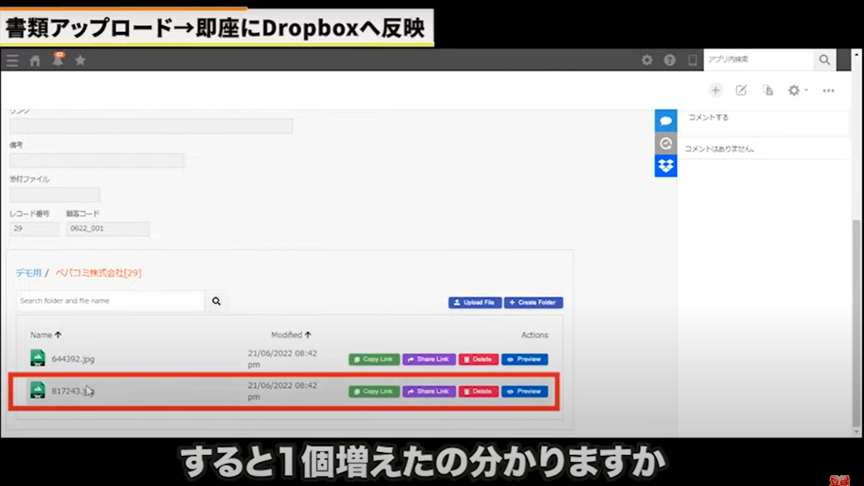The image size is (864, 486).
Task: Open the header settings gear icon
Action: coord(647,60)
